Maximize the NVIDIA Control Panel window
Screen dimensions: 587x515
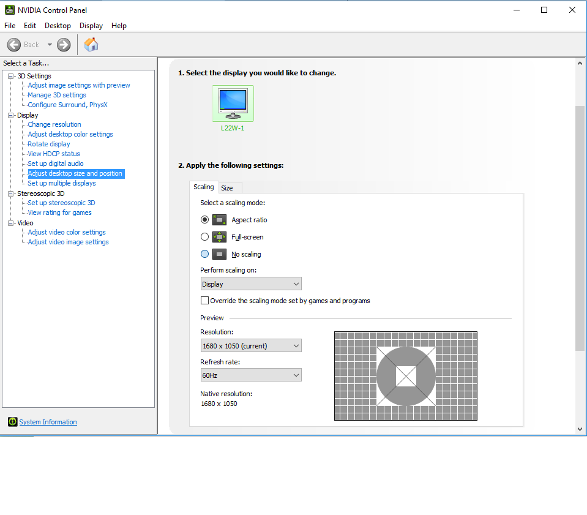click(544, 10)
